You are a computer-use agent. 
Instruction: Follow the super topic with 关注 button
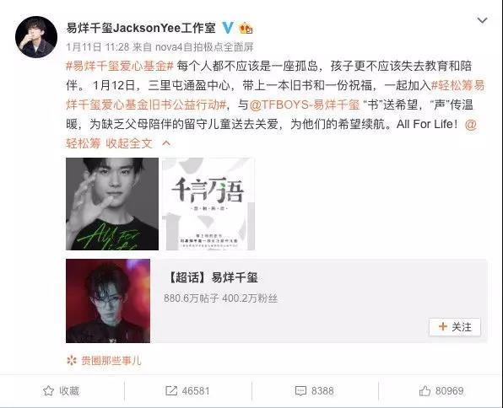click(455, 327)
